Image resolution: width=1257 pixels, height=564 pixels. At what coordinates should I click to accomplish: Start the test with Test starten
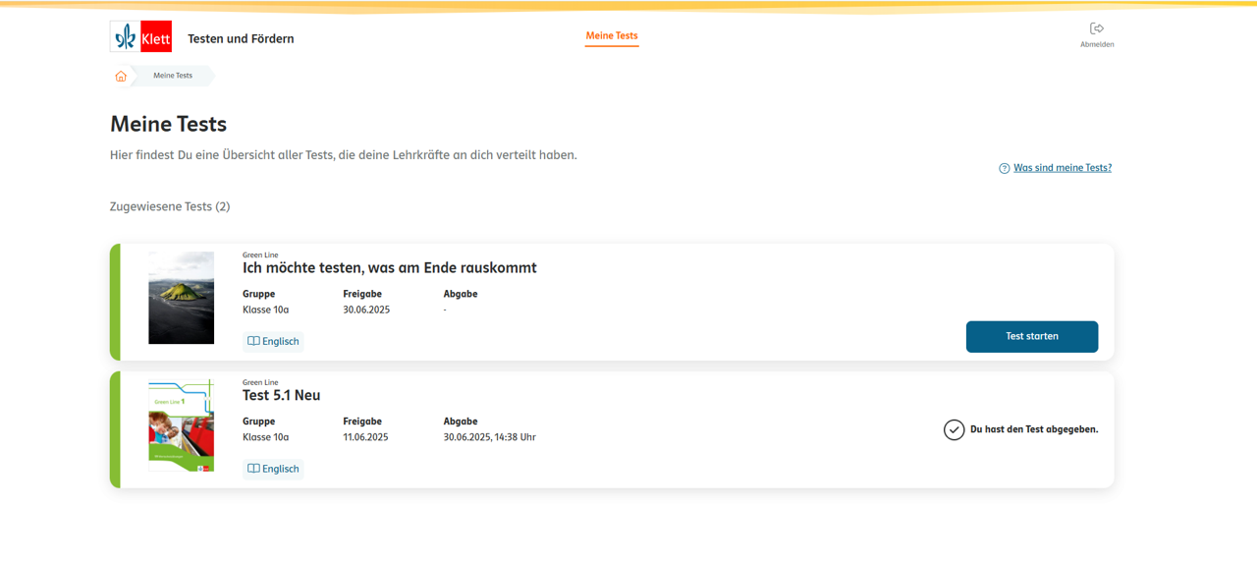pyautogui.click(x=1032, y=336)
